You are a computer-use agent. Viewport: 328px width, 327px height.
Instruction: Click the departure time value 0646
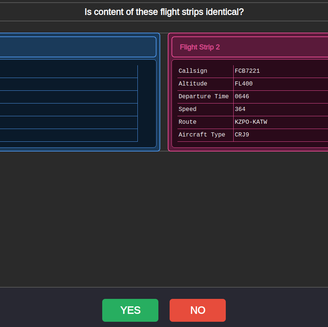(x=242, y=96)
